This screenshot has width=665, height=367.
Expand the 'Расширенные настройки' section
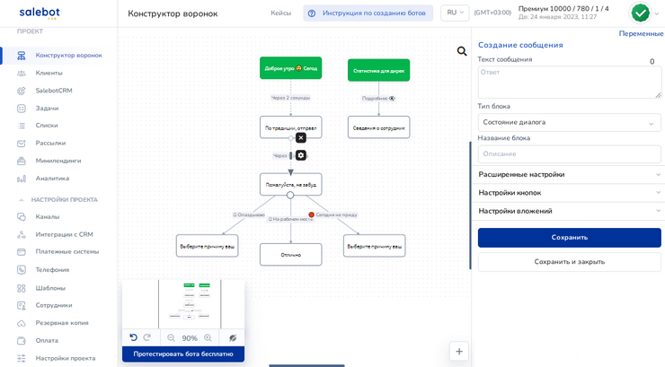point(569,174)
